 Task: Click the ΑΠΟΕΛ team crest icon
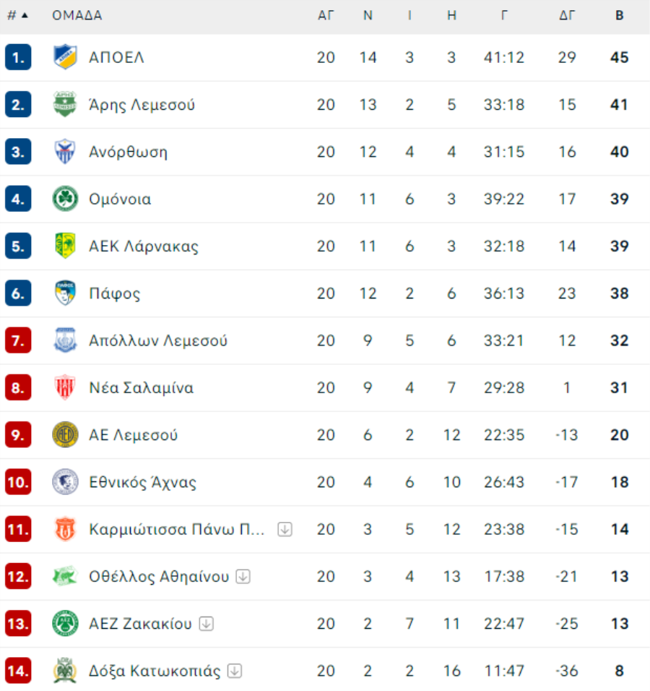point(65,57)
